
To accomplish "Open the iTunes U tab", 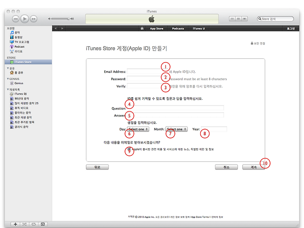I will click(199, 29).
